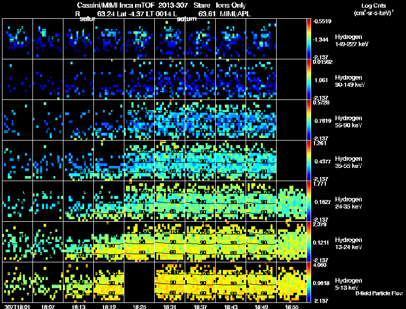Click the Log Cnts legend heading
Screen dimensions: 406x309
point(374,6)
